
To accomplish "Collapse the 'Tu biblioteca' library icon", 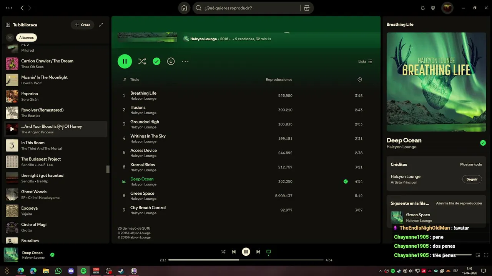I will pos(8,25).
